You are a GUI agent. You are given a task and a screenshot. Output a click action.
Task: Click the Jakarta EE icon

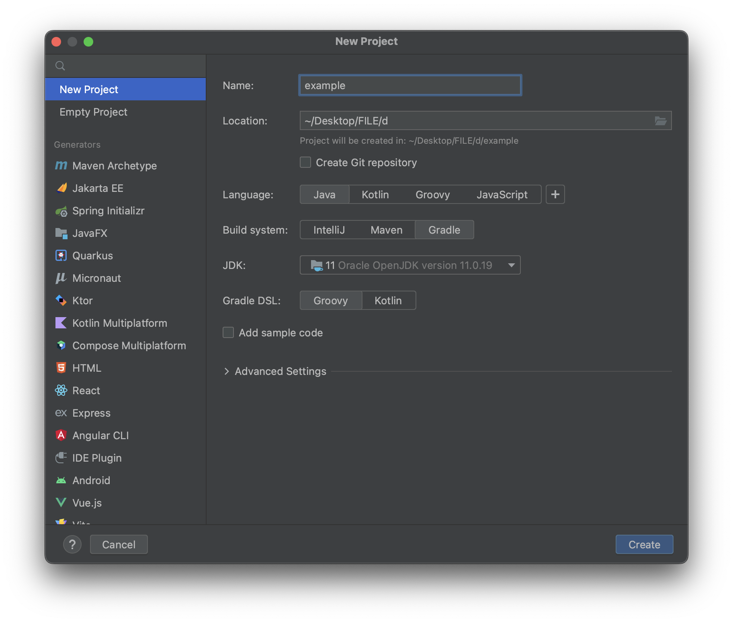tap(61, 188)
